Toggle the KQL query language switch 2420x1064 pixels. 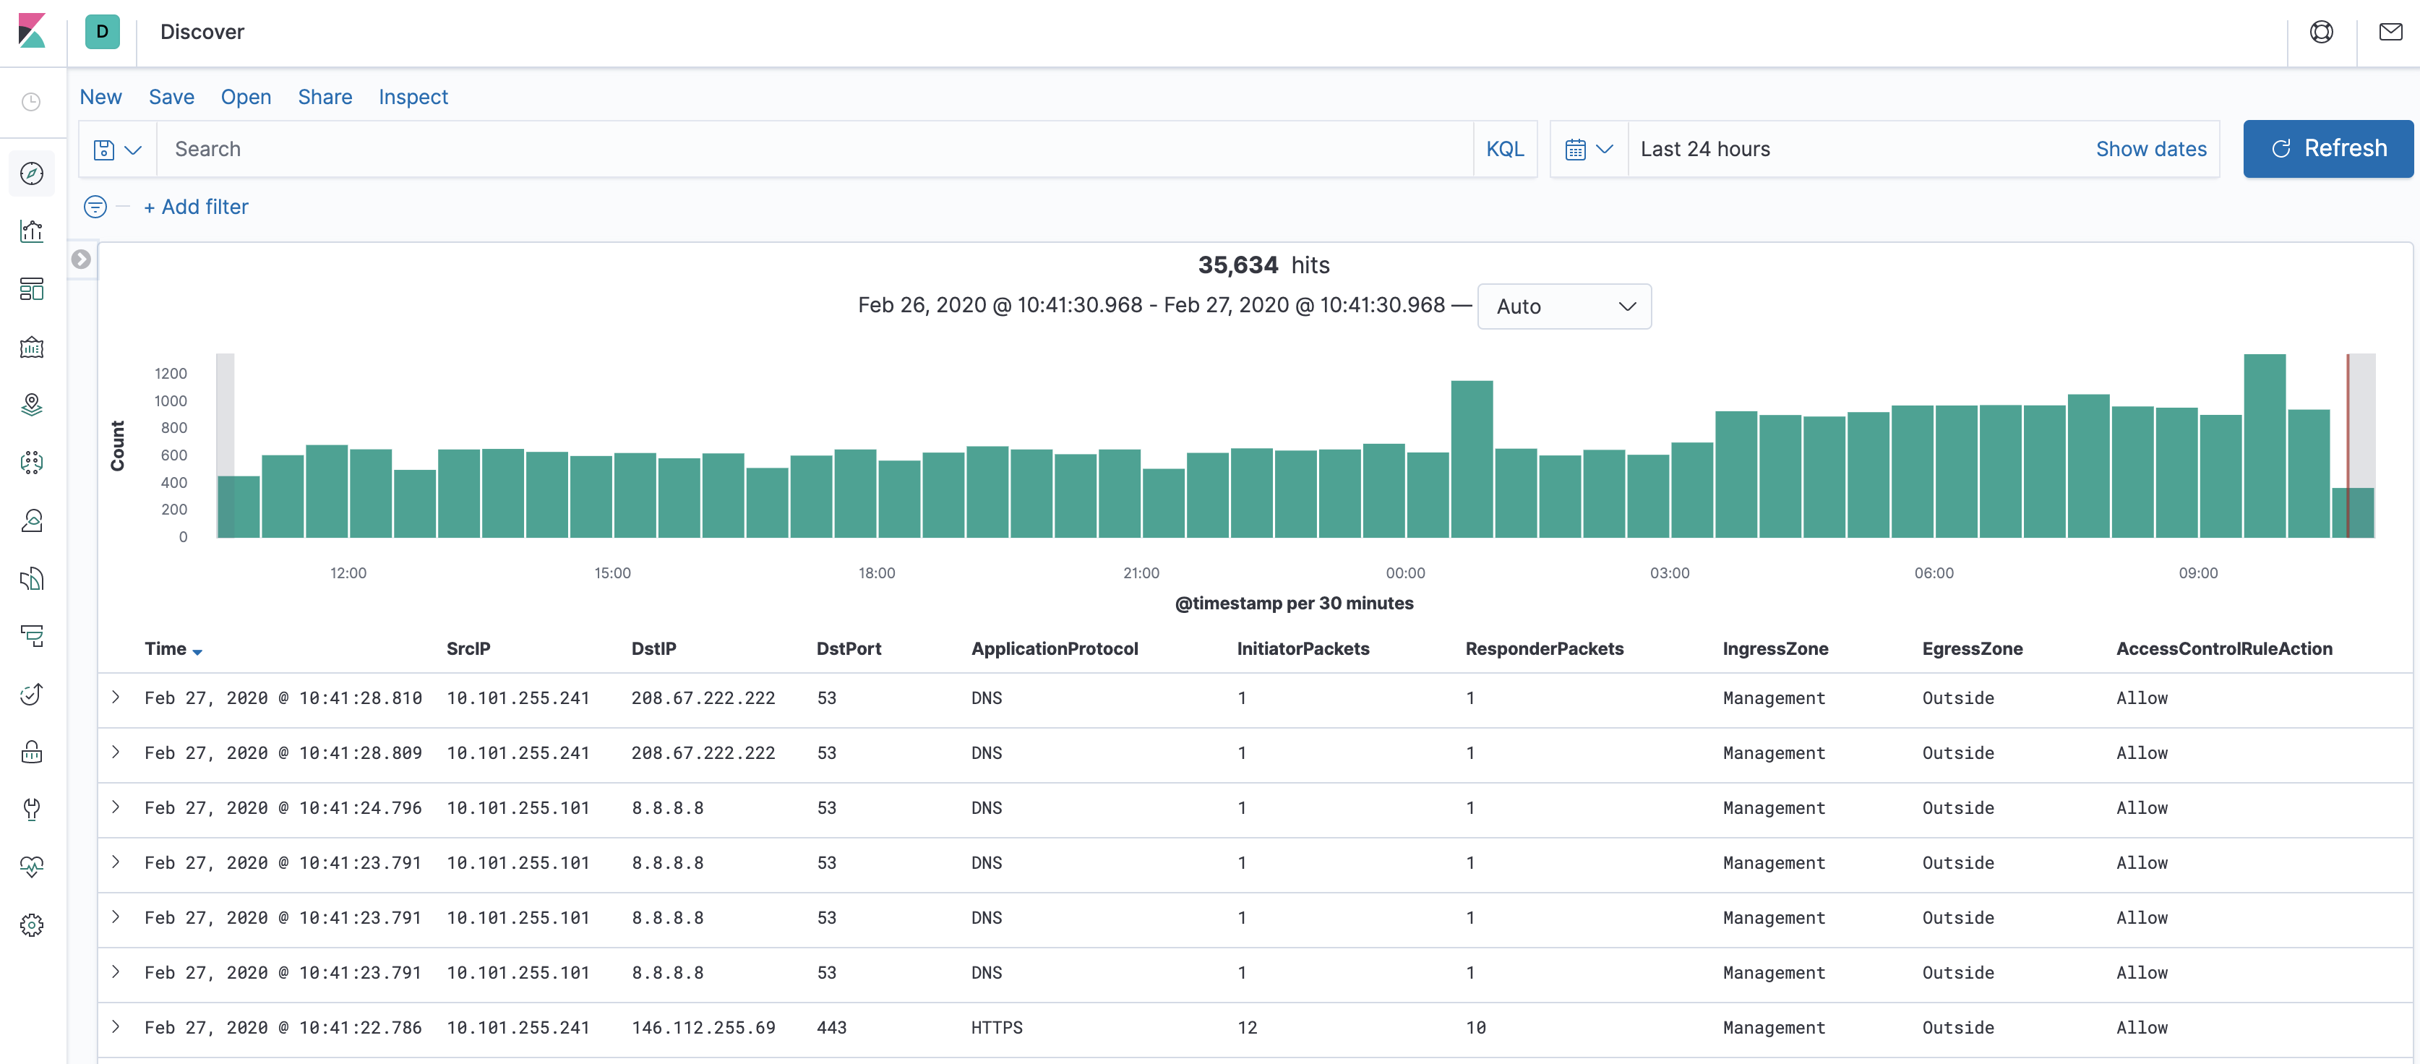1504,150
